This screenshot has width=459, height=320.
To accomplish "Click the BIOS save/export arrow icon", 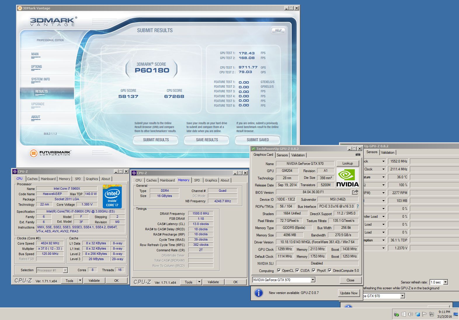I will pos(355,192).
